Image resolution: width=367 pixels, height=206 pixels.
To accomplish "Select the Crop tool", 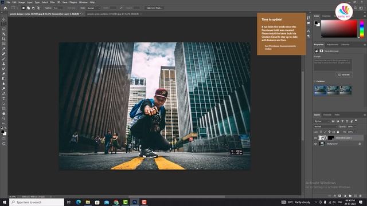I will click(x=3, y=39).
